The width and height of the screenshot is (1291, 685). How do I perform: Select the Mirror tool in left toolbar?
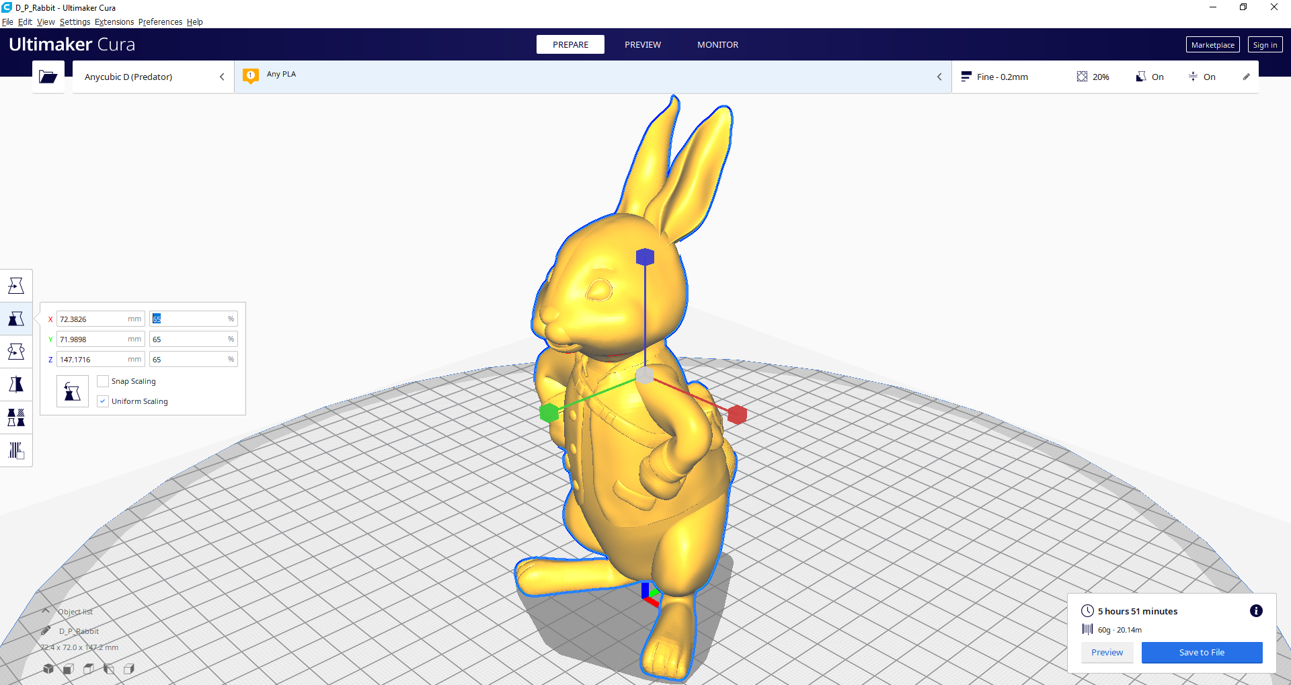(x=16, y=385)
